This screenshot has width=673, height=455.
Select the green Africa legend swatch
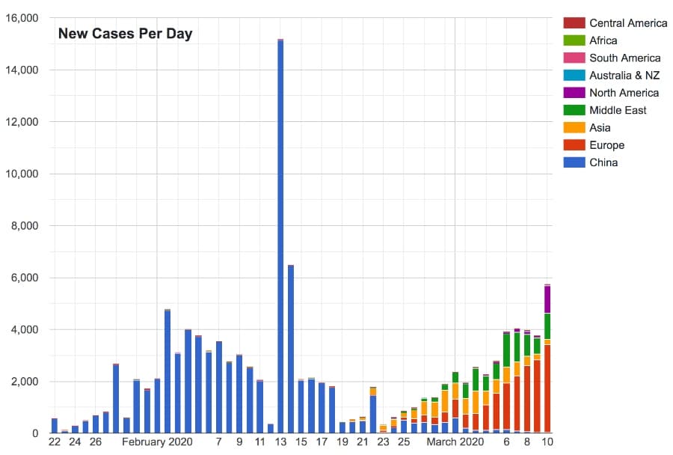[574, 40]
